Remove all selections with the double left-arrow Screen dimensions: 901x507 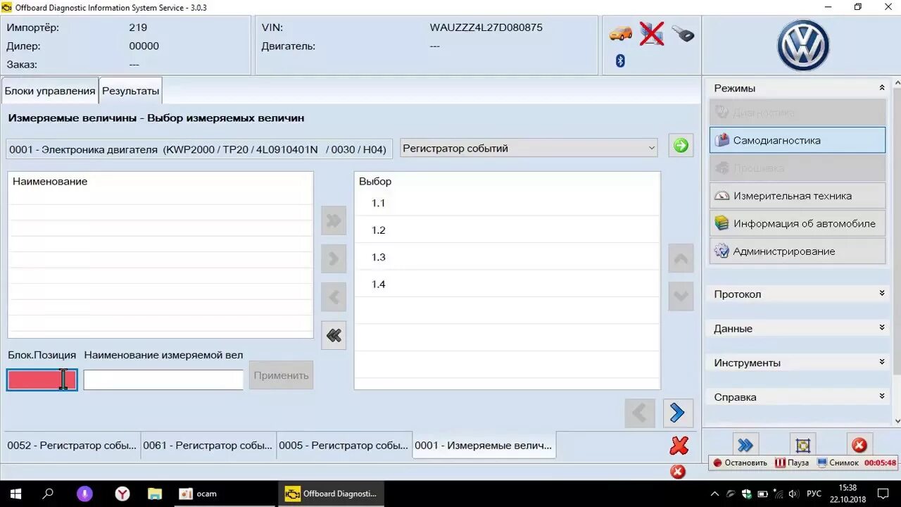pyautogui.click(x=333, y=335)
